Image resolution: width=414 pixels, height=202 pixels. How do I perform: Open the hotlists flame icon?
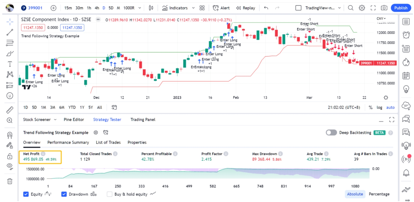click(x=406, y=62)
